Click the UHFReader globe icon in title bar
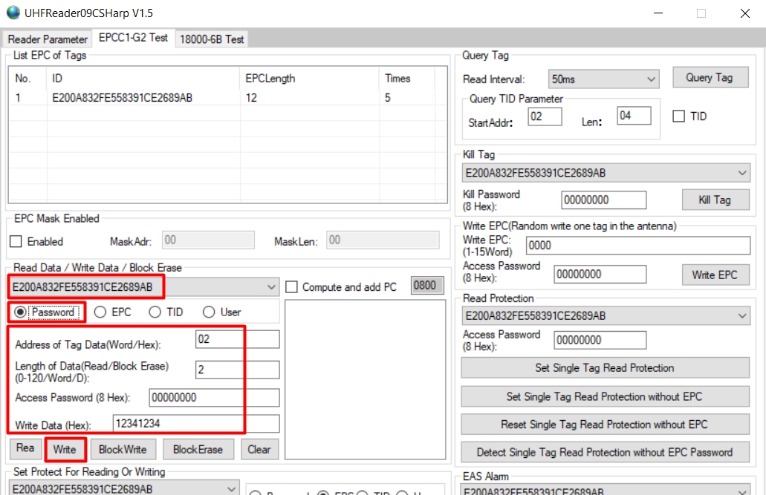The image size is (766, 495). pos(11,13)
